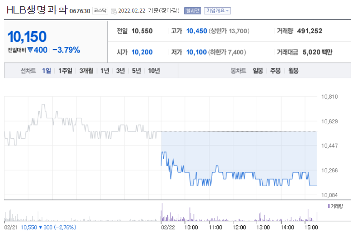Click the -3.79% change value
Viewport: 351px width, 238px height.
pyautogui.click(x=66, y=50)
